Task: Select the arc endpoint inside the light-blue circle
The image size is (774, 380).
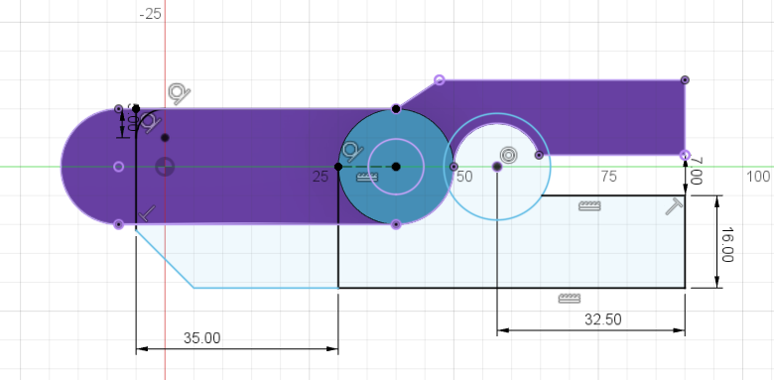Action: click(x=539, y=155)
